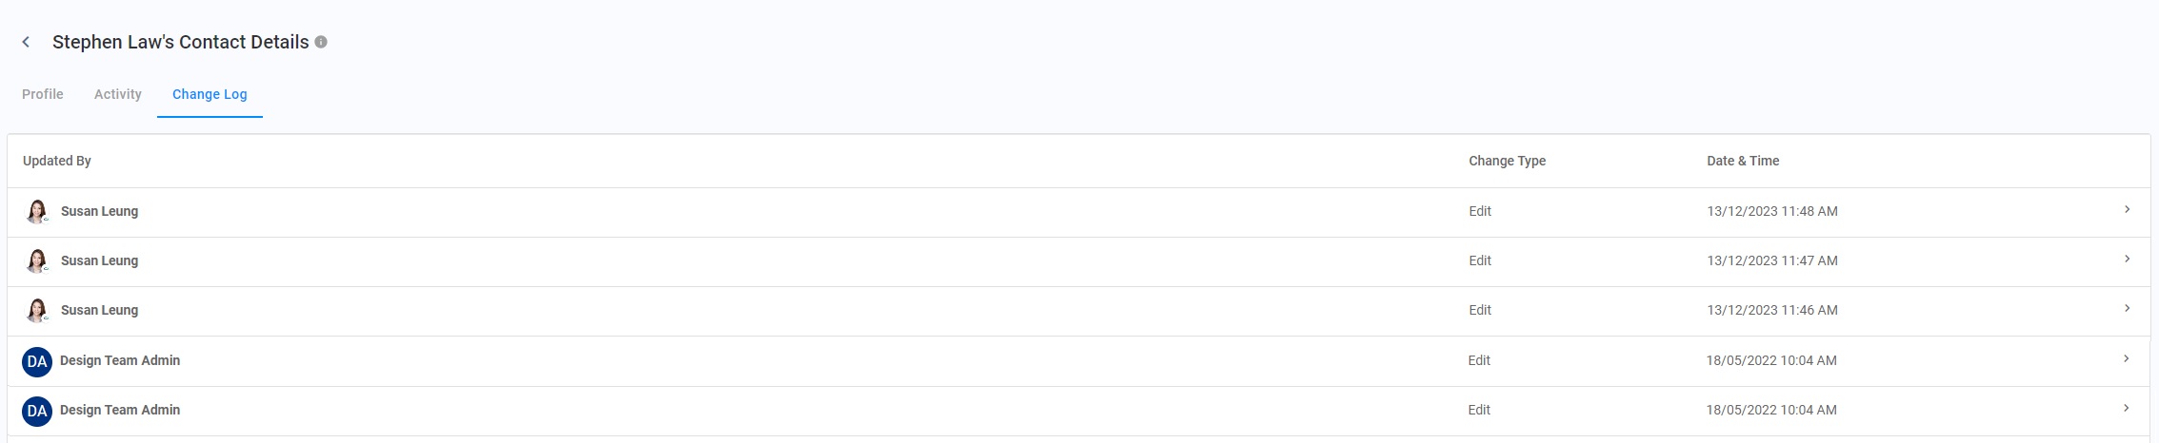Expand the 13/12/2023 11:47 AM change entry
The width and height of the screenshot is (2159, 443).
coord(2127,260)
